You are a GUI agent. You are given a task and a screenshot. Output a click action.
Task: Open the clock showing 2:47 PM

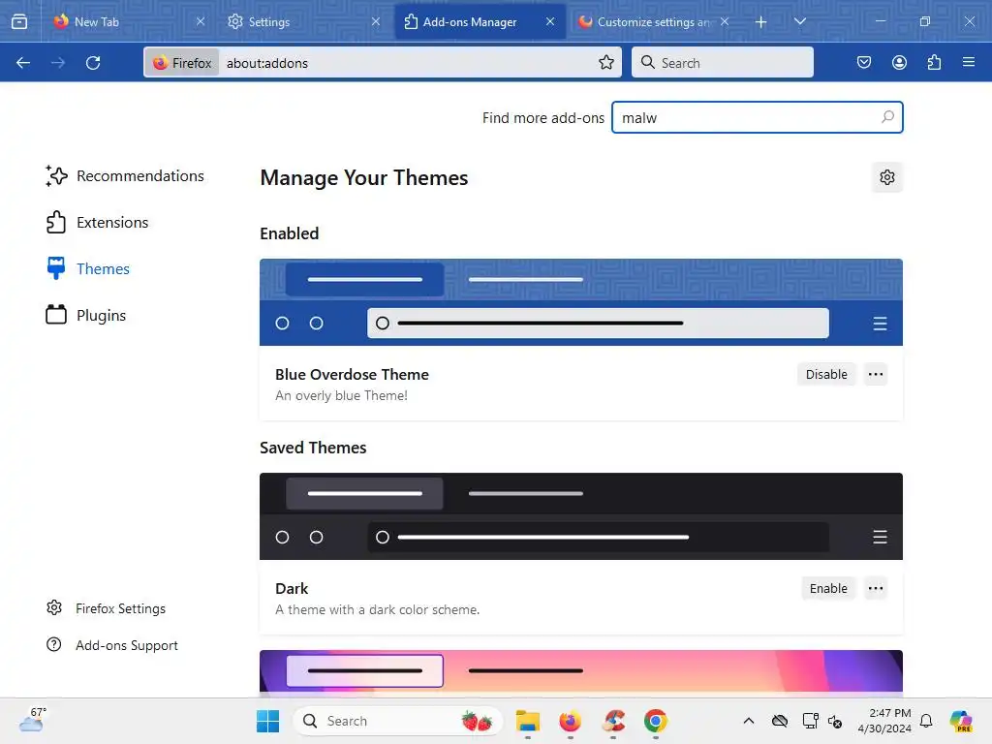click(x=884, y=721)
